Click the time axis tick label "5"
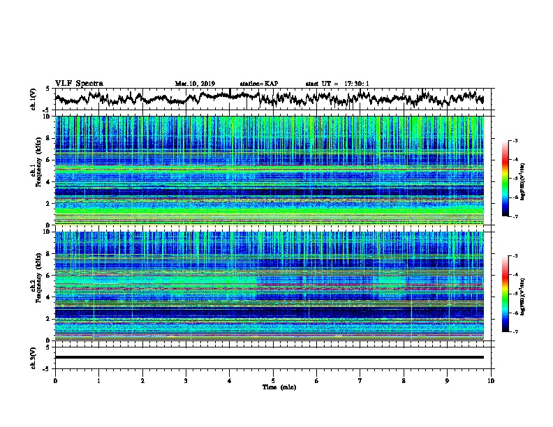This screenshot has width=553, height=427. pyautogui.click(x=273, y=381)
